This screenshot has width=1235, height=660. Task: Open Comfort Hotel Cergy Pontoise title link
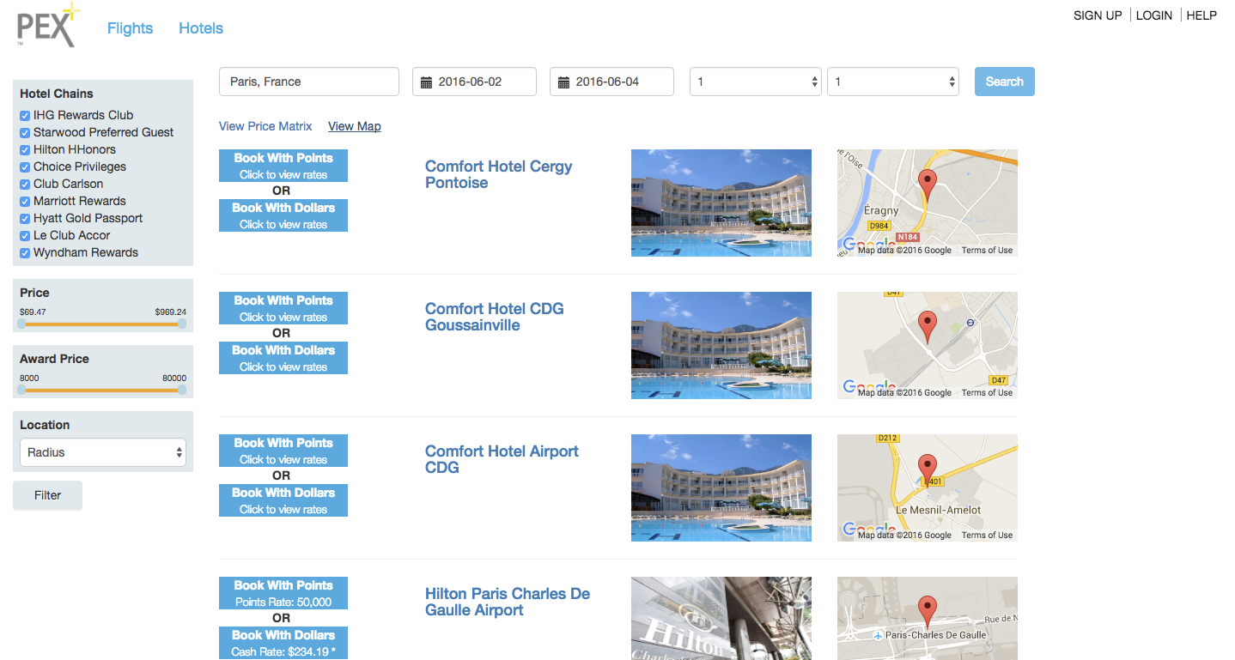tap(498, 174)
